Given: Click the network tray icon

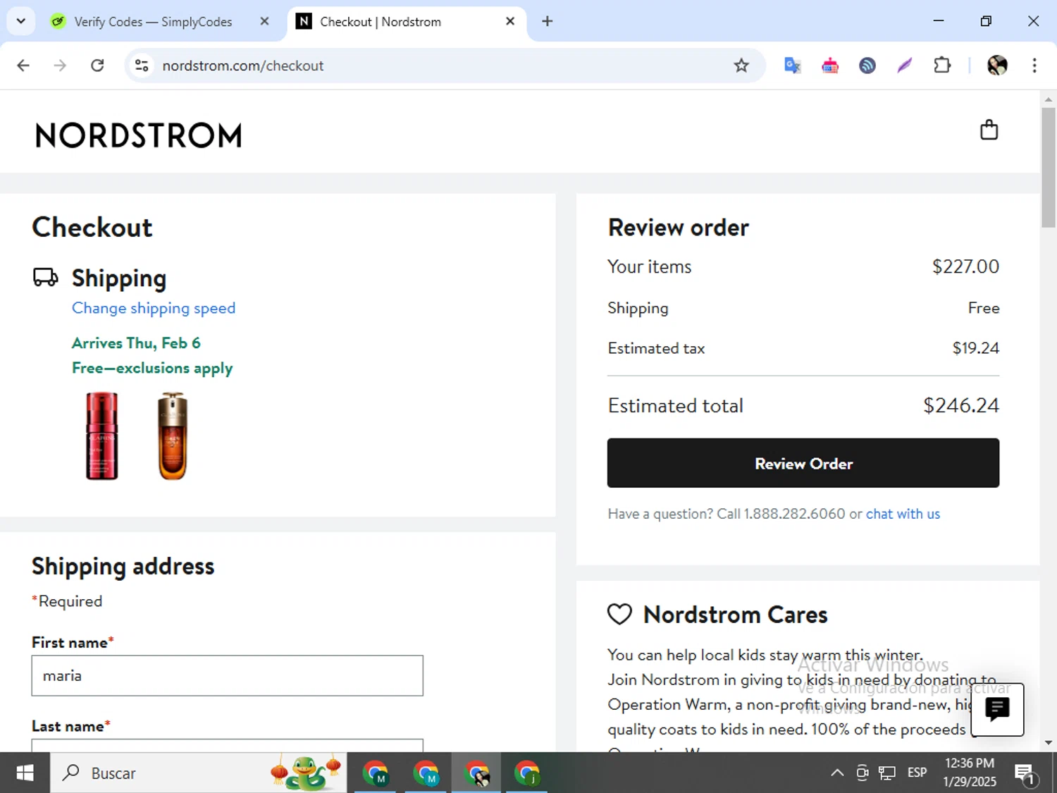Looking at the screenshot, I should point(887,773).
